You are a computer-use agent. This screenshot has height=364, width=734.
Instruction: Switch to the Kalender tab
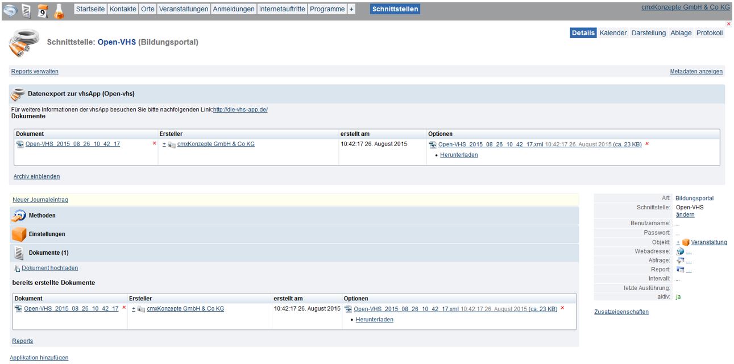pyautogui.click(x=613, y=33)
